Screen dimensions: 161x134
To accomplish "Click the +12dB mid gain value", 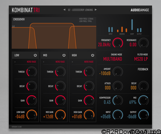I will coord(48,117).
